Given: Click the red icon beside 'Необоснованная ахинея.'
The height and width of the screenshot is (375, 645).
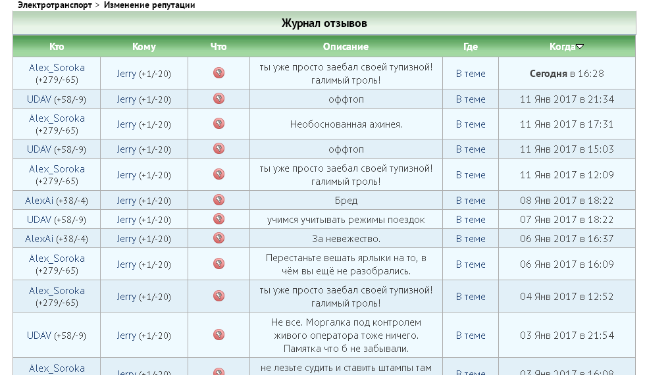Looking at the screenshot, I should tap(219, 124).
